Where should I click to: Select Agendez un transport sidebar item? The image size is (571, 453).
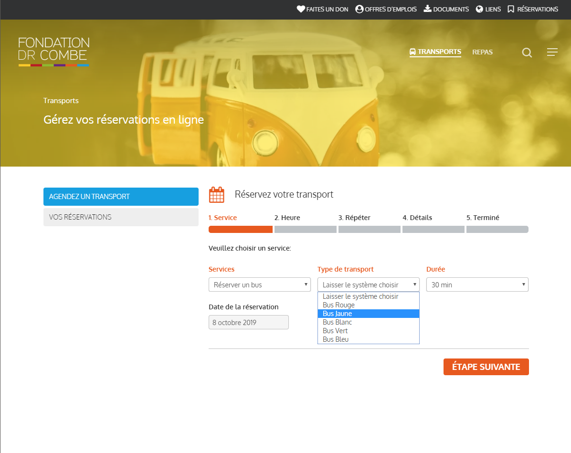121,197
